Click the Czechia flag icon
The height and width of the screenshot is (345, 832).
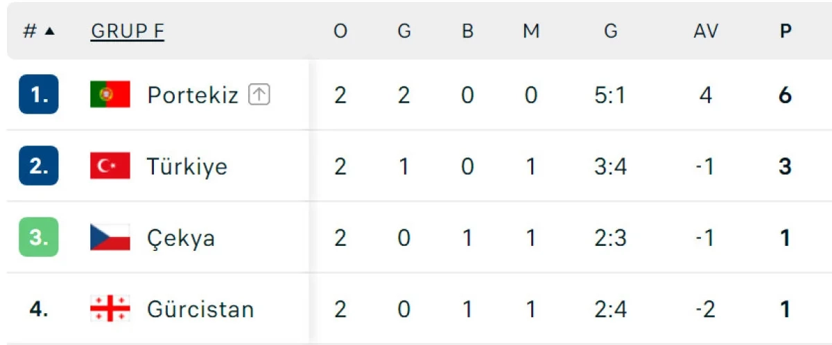pos(110,238)
